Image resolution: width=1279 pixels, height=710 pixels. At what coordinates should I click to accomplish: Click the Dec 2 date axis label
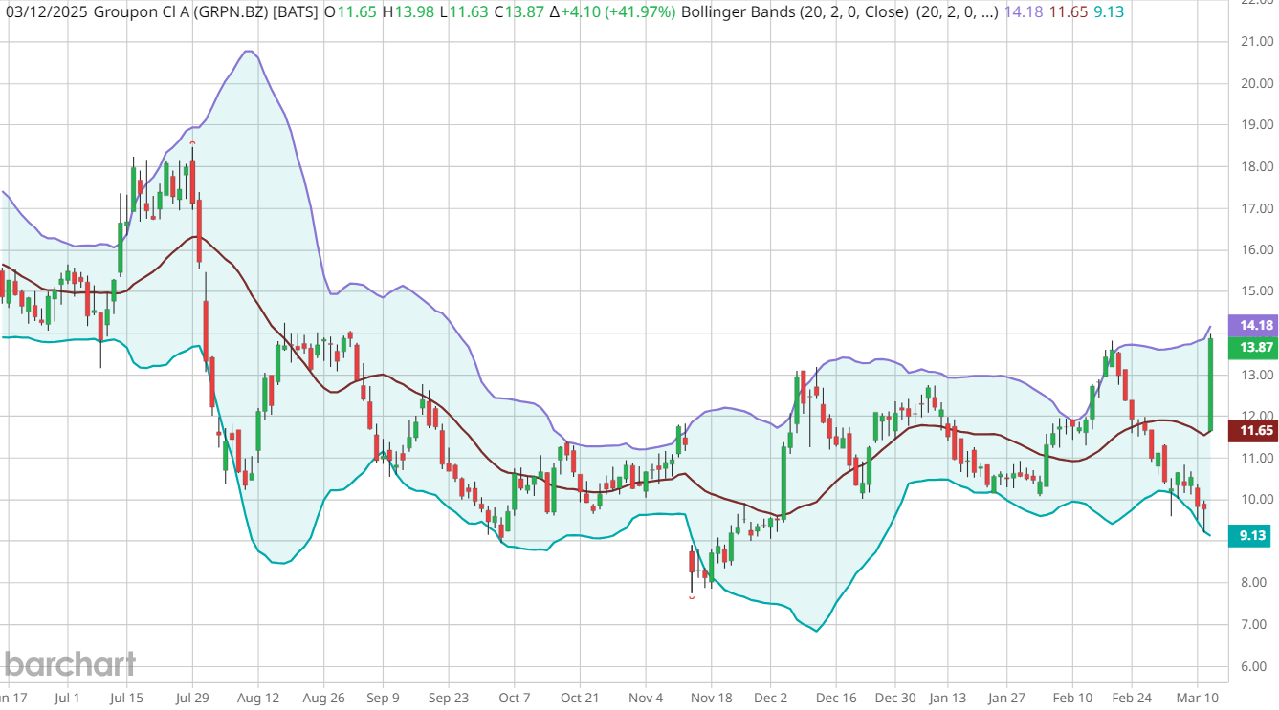pos(771,699)
